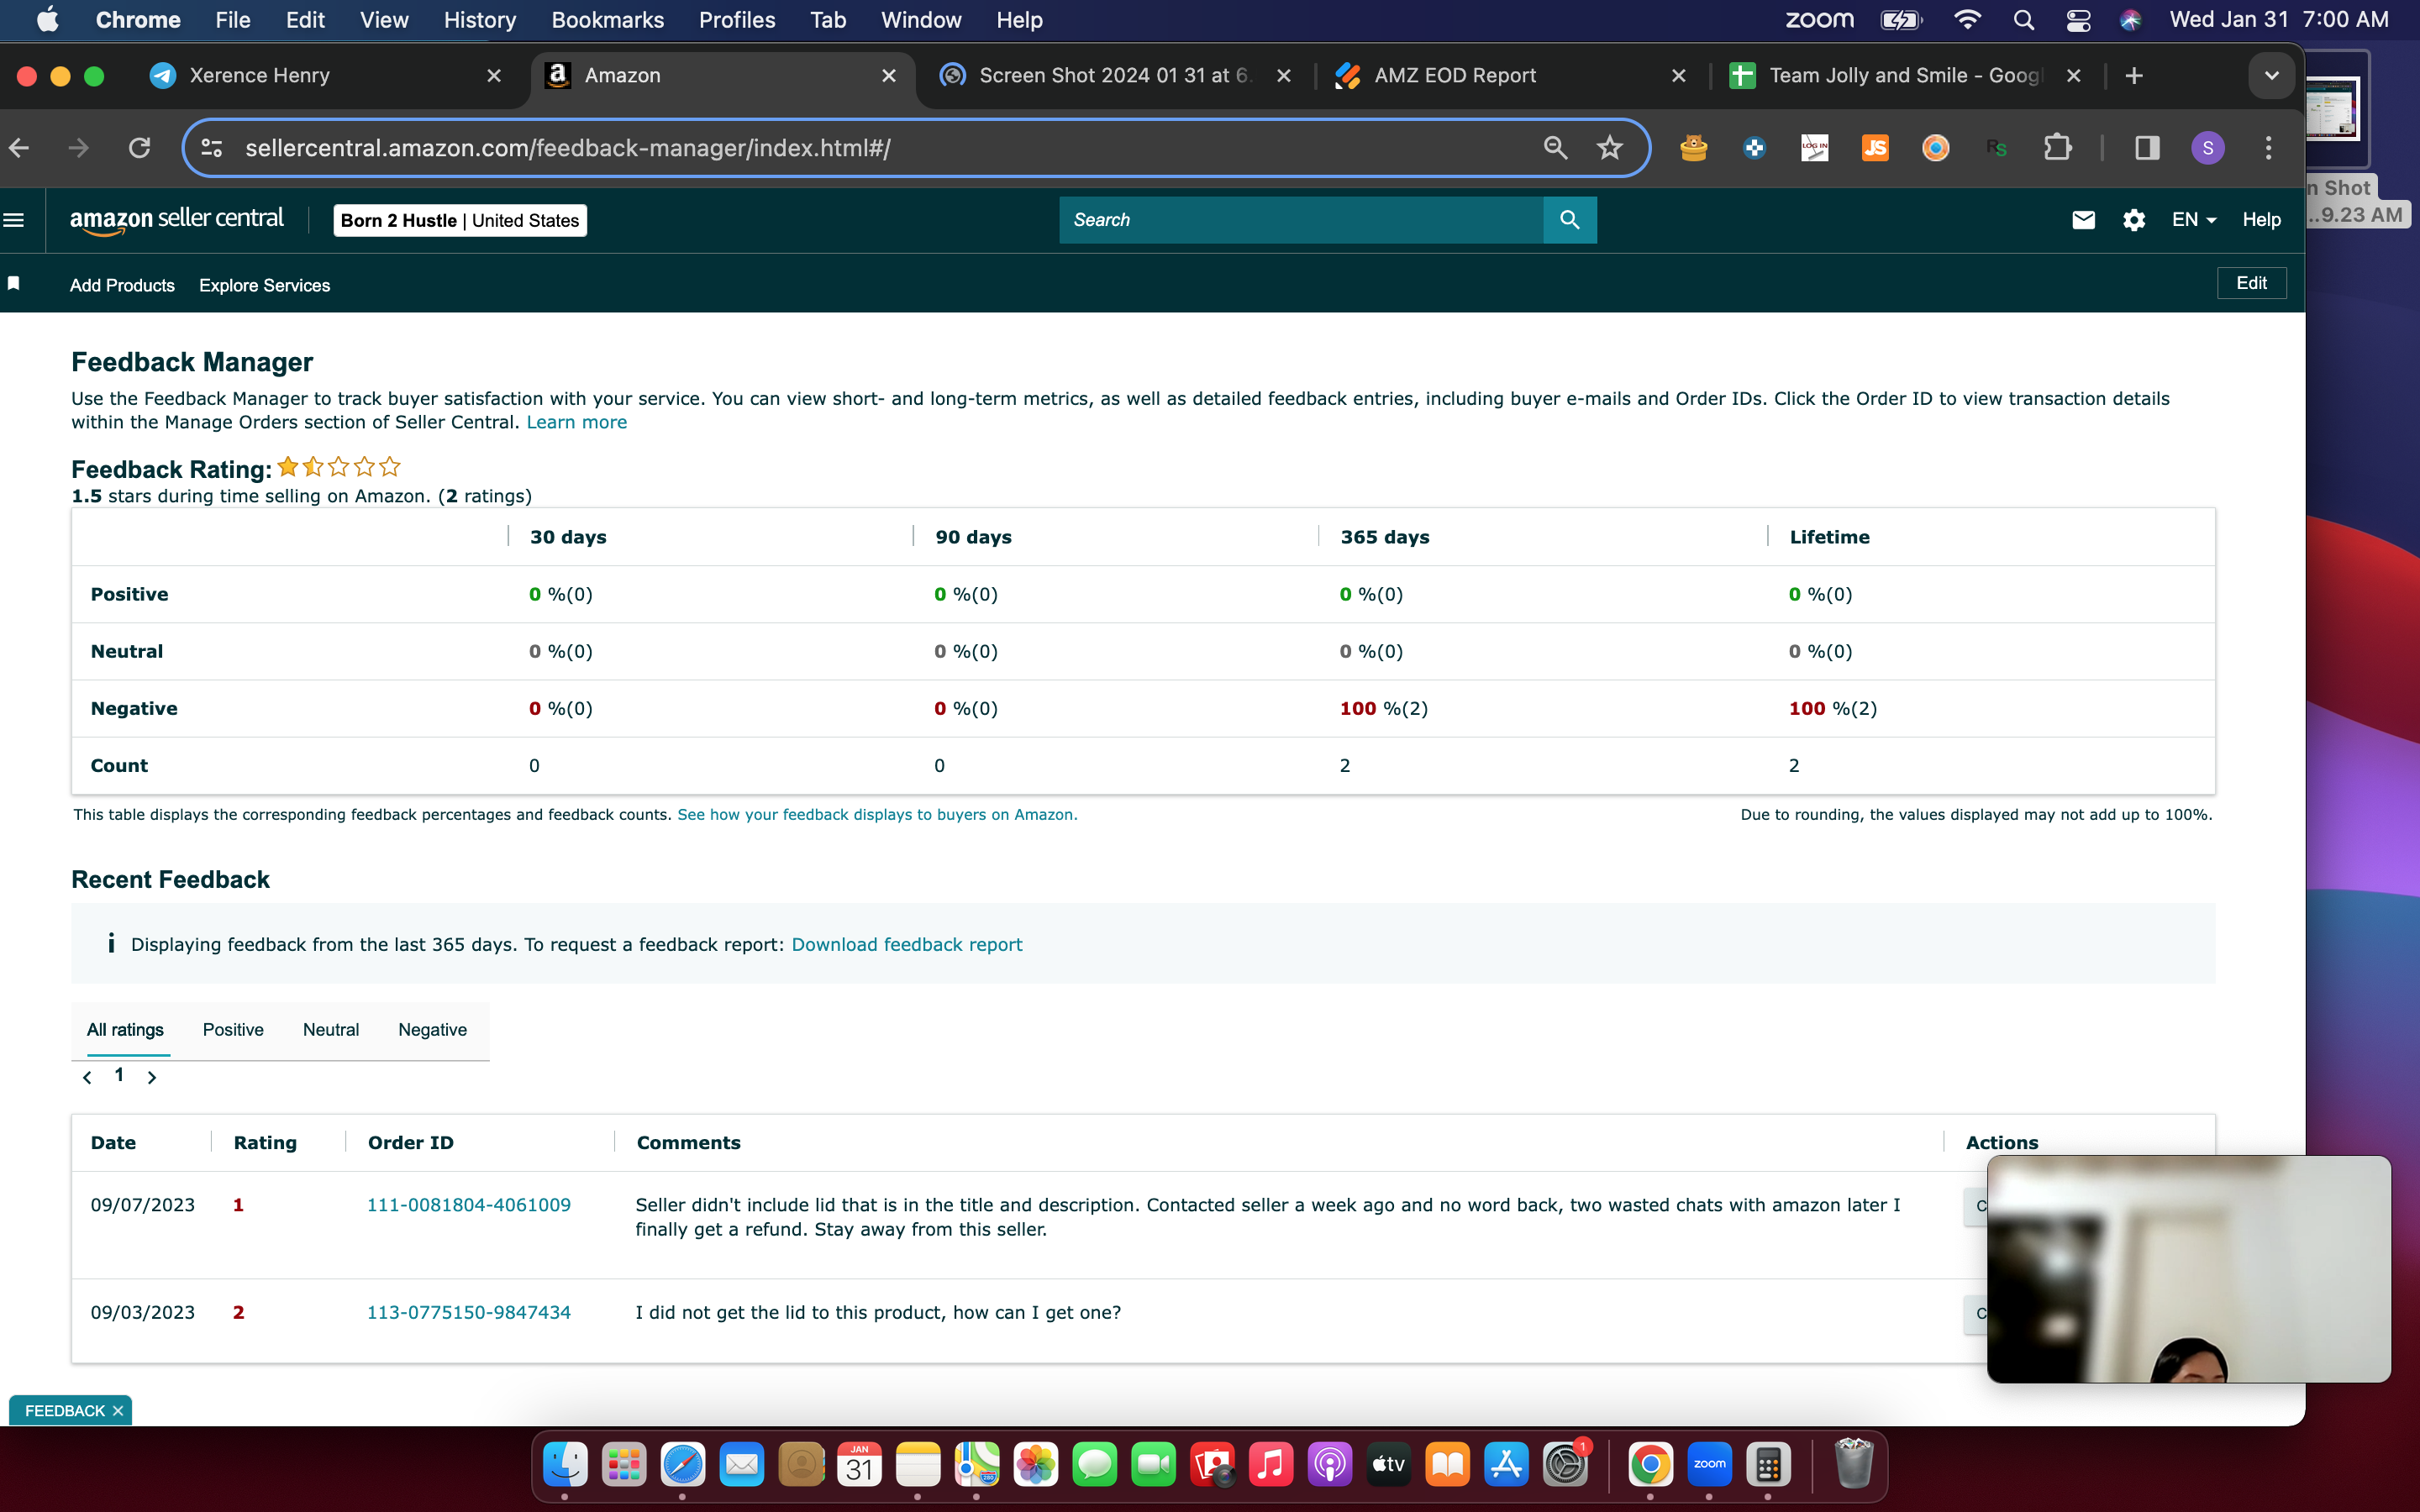Switch to the Xerence Henry browser tab
Screen dimensions: 2420x1512
pyautogui.click(x=326, y=76)
